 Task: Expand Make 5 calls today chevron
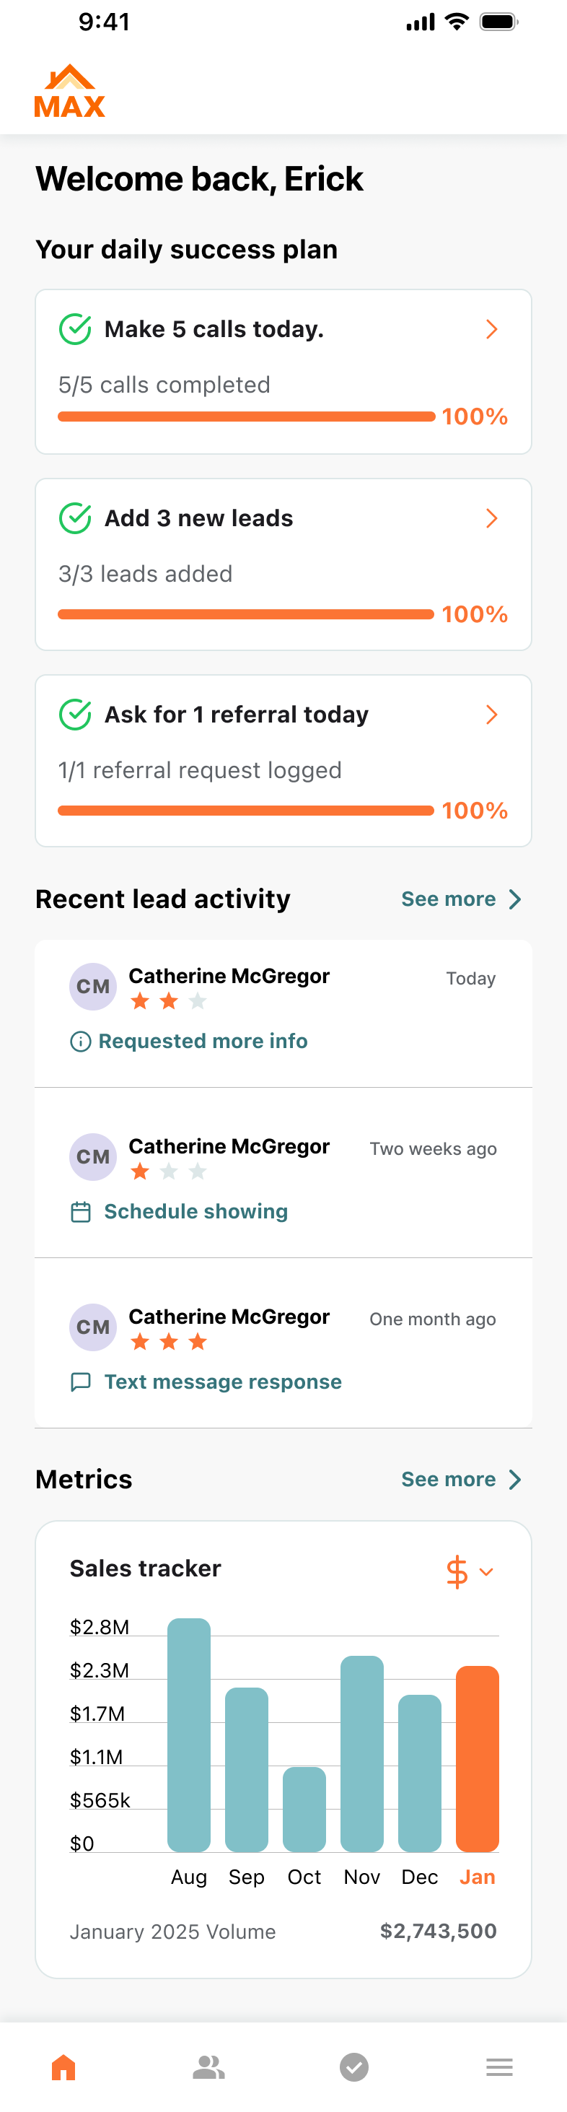tap(492, 330)
